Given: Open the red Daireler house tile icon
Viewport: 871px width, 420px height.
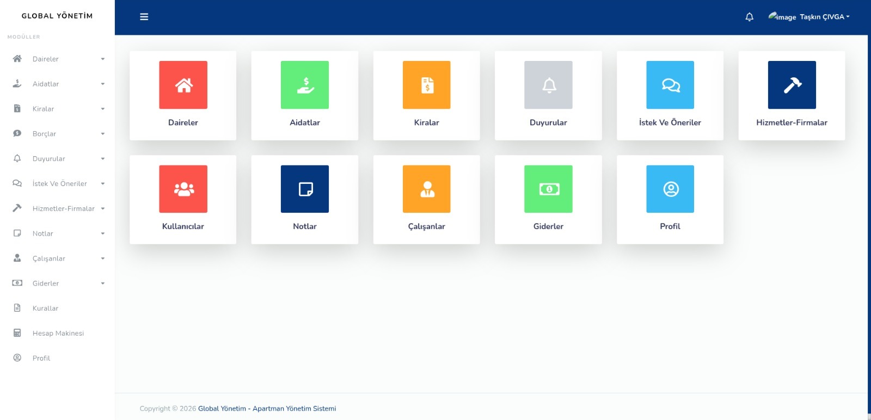Looking at the screenshot, I should click(183, 85).
